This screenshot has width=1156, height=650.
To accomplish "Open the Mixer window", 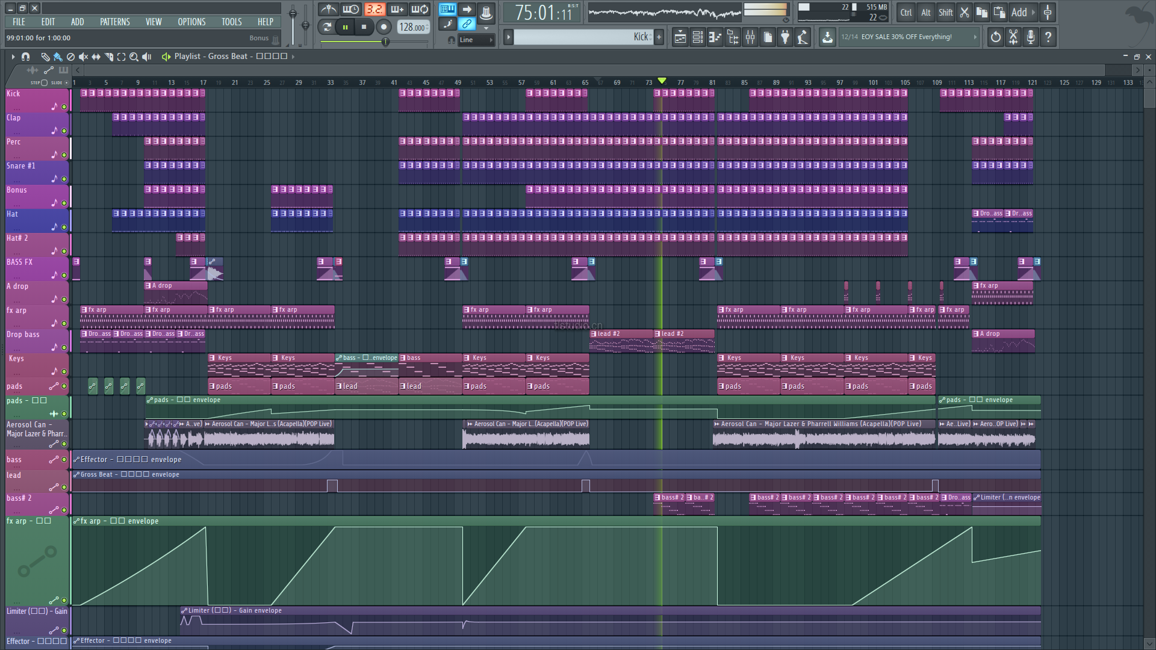I will 750,37.
